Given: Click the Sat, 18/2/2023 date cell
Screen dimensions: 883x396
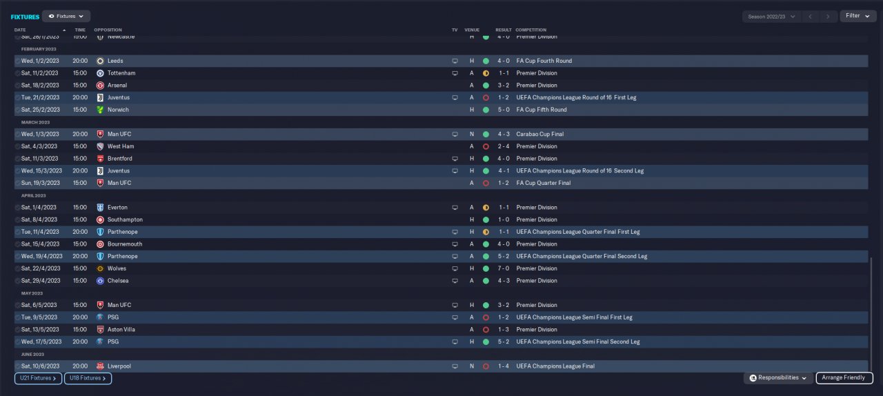Looking at the screenshot, I should point(40,86).
